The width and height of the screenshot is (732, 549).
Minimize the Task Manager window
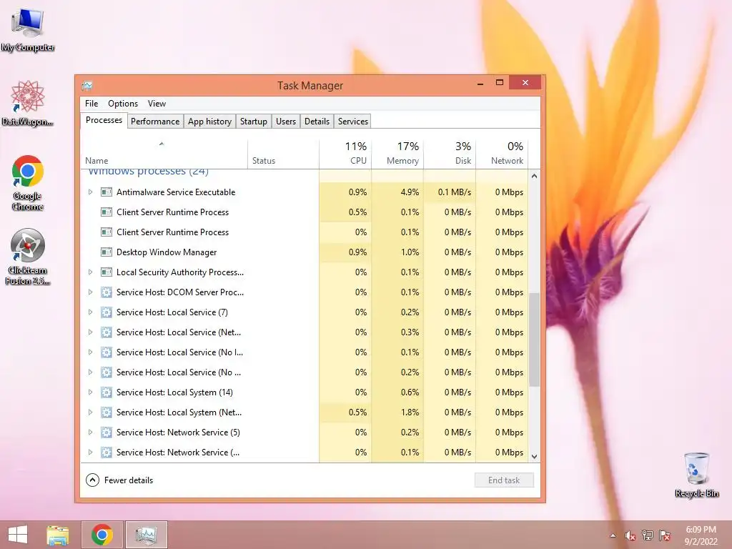coord(480,83)
